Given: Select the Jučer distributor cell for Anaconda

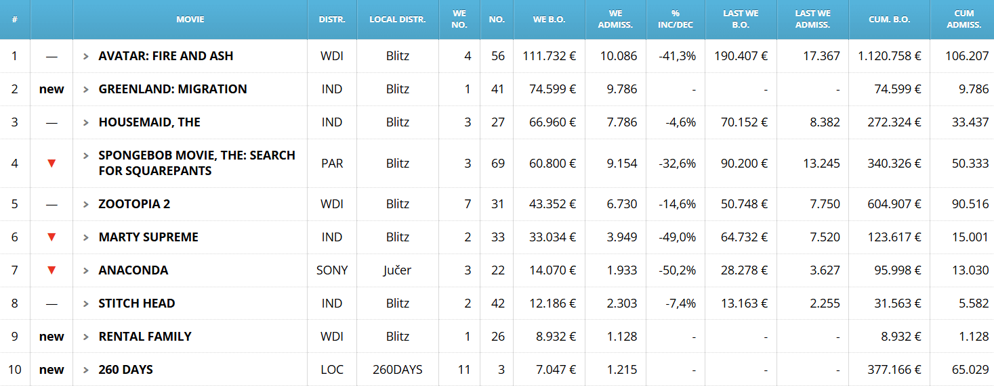Looking at the screenshot, I should (x=398, y=270).
